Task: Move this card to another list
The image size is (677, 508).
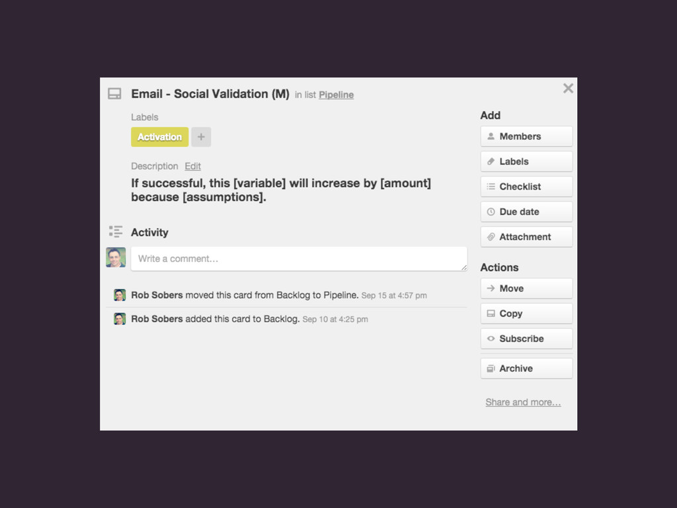Action: pos(526,288)
